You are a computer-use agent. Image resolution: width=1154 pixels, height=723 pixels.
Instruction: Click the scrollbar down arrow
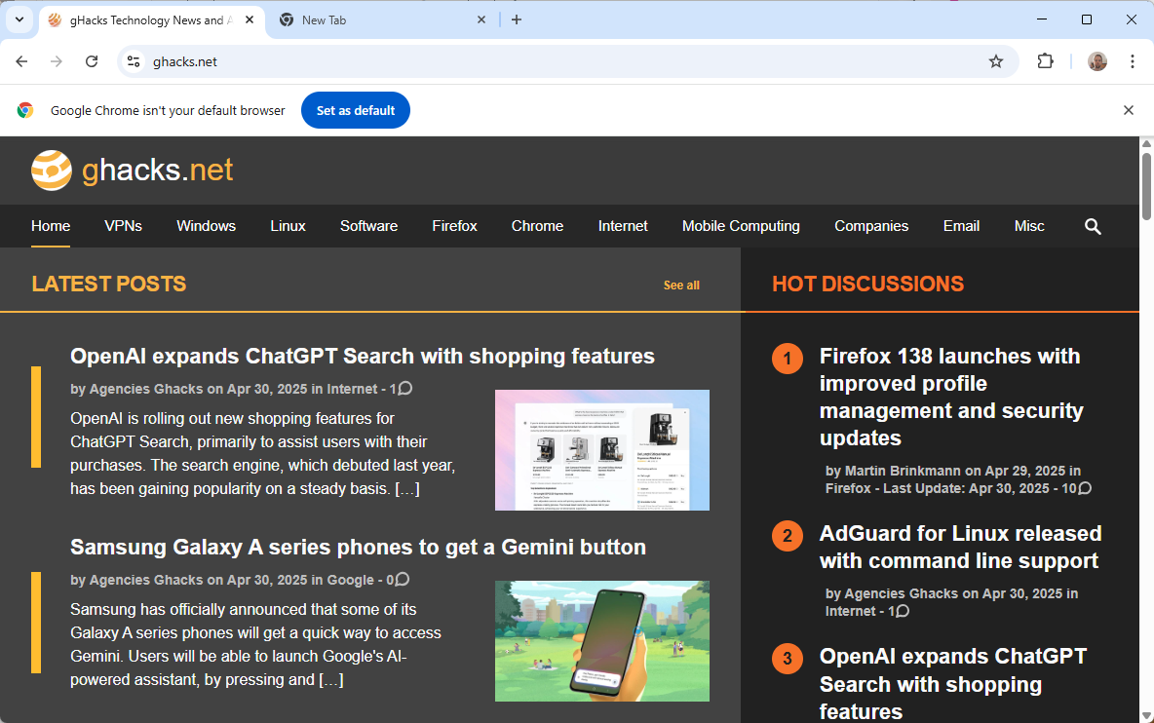point(1146,715)
